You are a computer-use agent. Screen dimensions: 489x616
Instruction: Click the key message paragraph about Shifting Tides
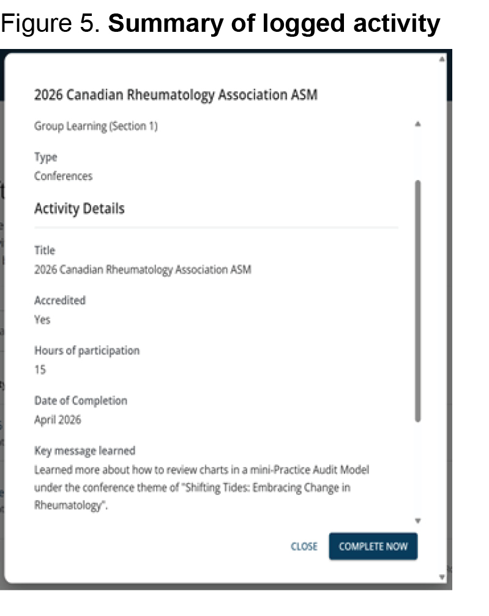pyautogui.click(x=201, y=487)
